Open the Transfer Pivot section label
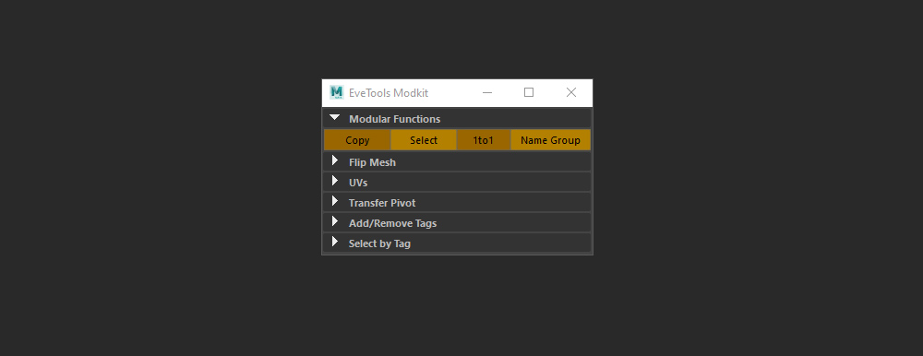The image size is (923, 356). 382,203
